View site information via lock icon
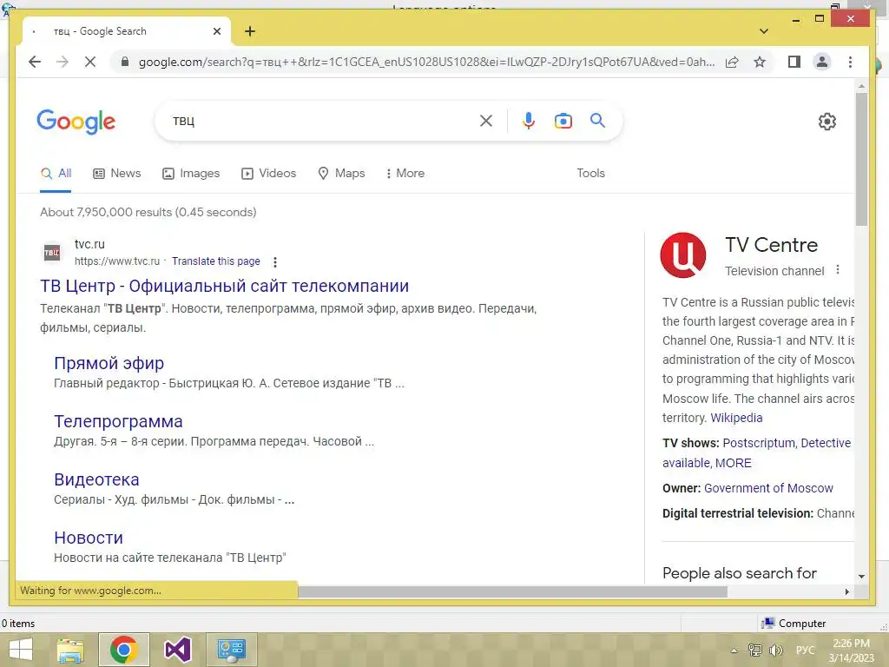 (x=125, y=62)
